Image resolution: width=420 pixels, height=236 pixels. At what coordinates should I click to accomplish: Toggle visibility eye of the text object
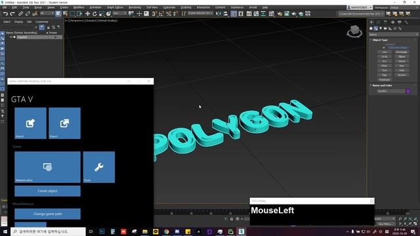pyautogui.click(x=11, y=37)
